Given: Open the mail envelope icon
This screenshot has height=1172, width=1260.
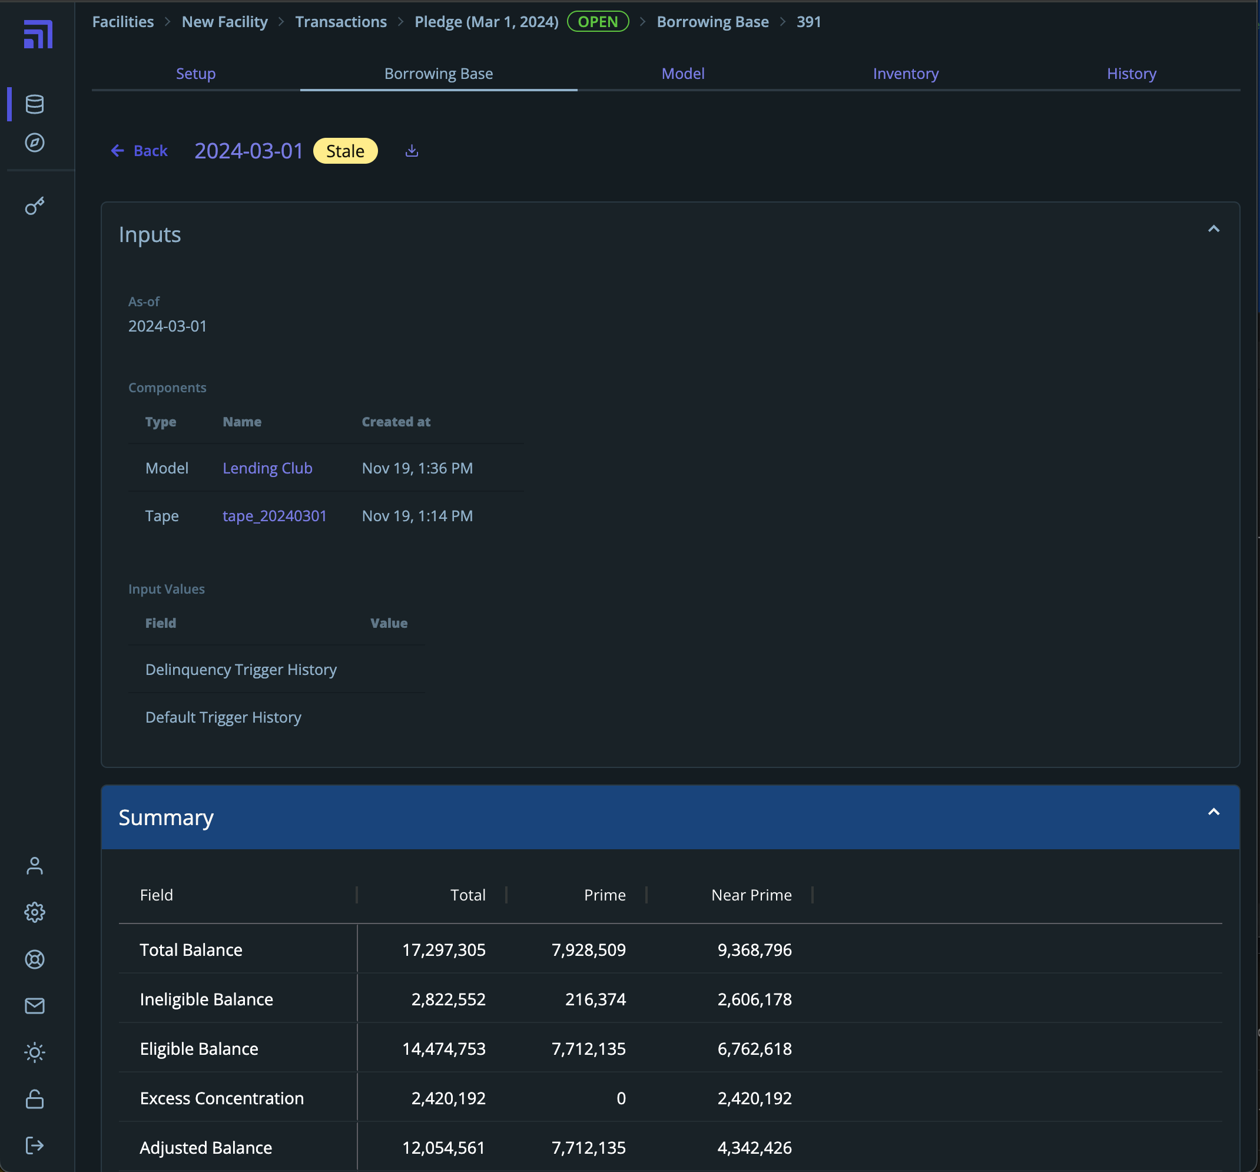Looking at the screenshot, I should pos(34,1006).
